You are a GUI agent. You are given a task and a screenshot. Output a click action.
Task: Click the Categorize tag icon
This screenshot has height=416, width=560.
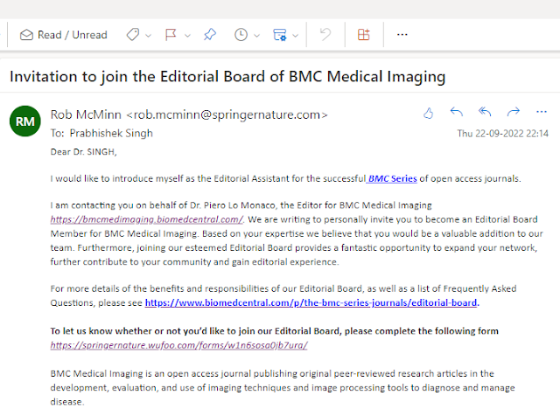pos(133,35)
